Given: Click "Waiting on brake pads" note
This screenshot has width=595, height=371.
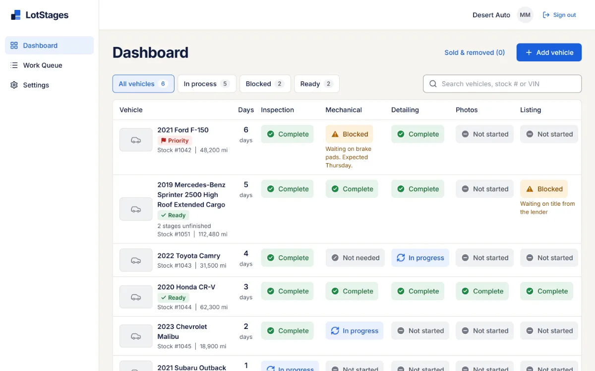Looking at the screenshot, I should point(349,157).
